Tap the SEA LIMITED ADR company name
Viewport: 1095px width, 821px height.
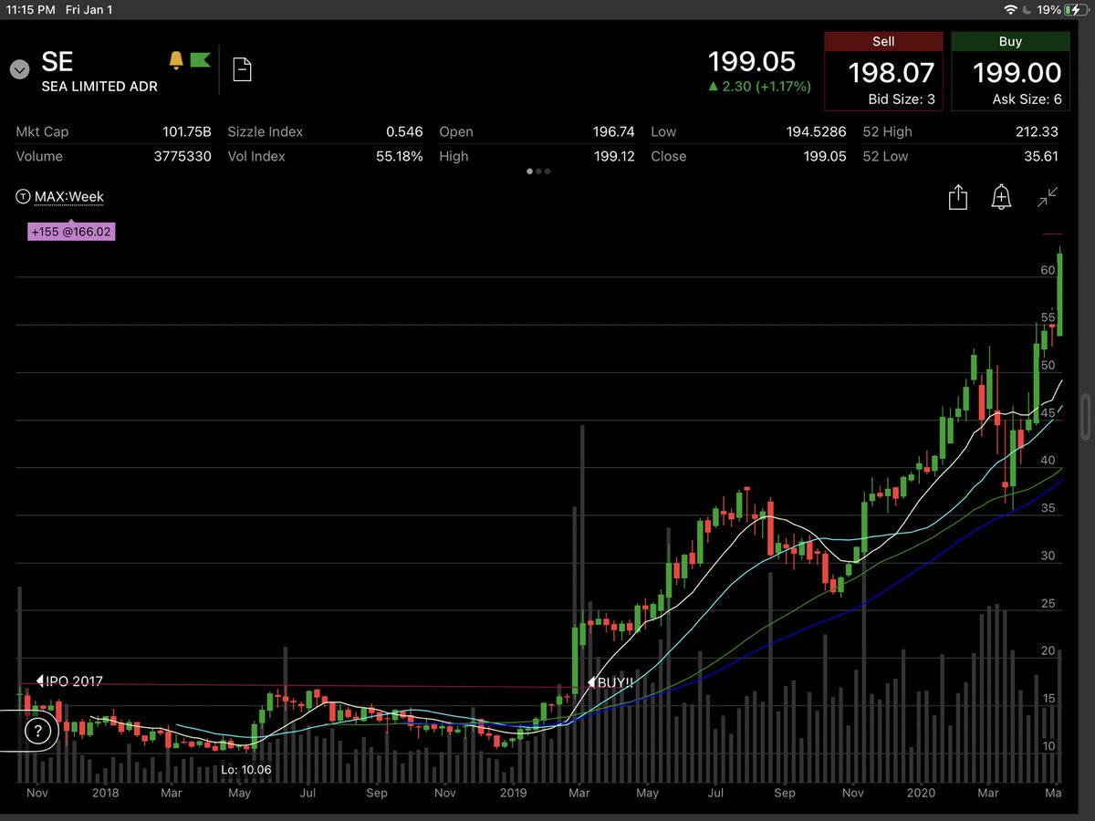(99, 86)
